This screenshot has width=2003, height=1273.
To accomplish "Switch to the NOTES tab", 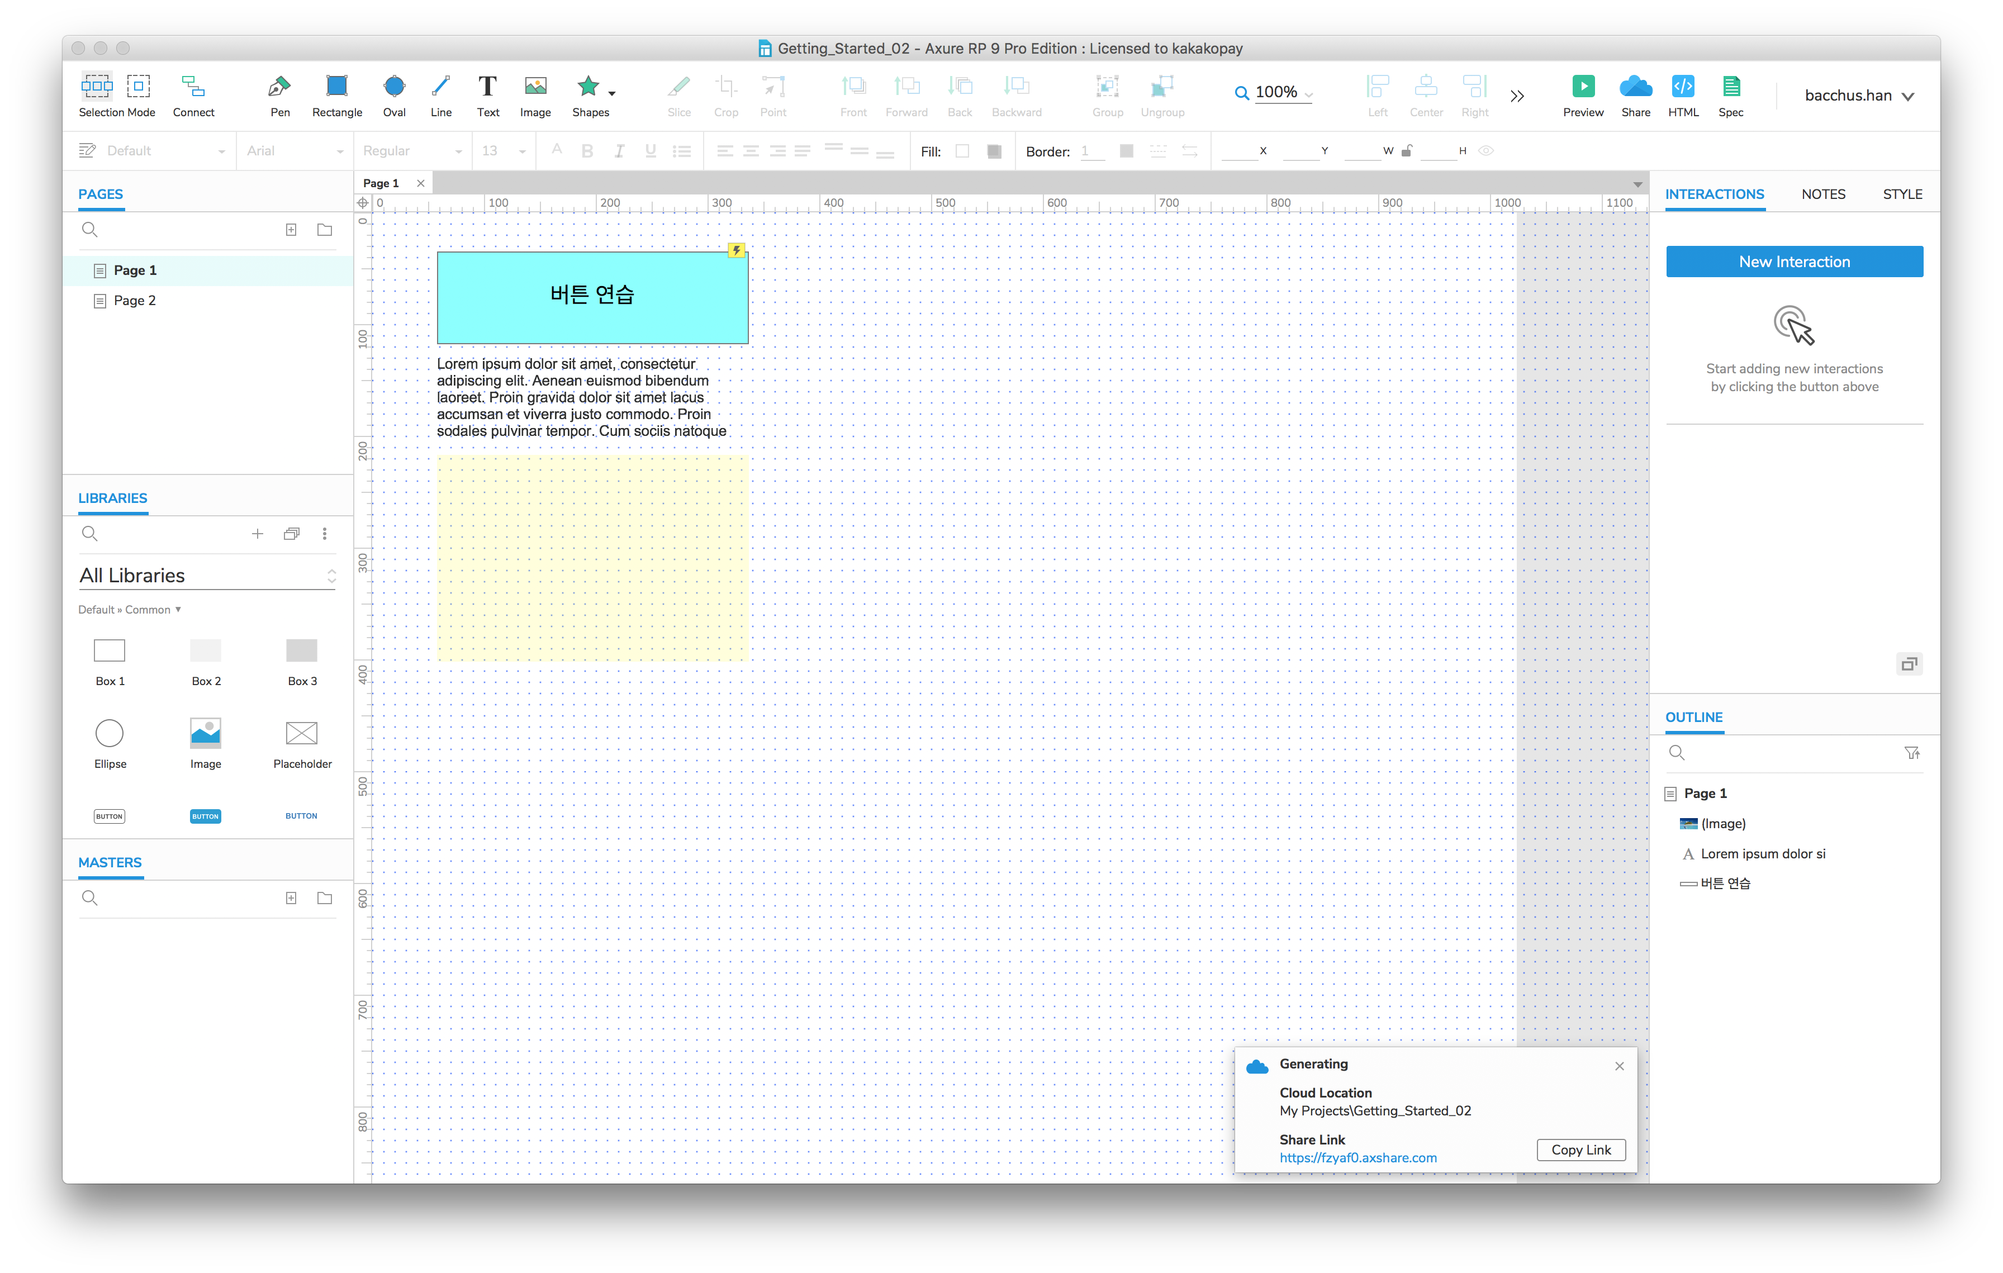I will point(1822,194).
